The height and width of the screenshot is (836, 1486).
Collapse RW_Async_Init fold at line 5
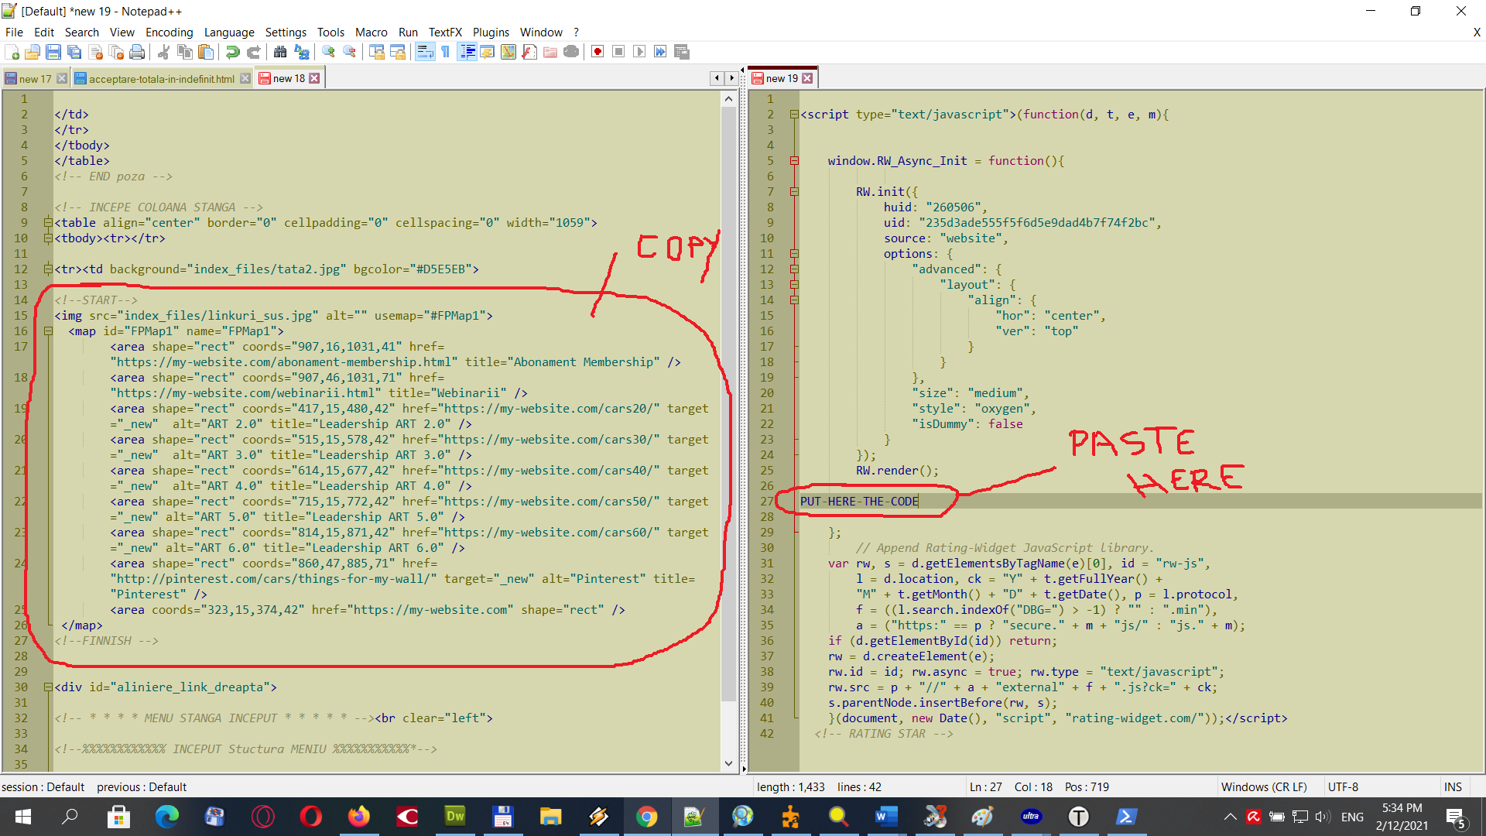(x=794, y=161)
